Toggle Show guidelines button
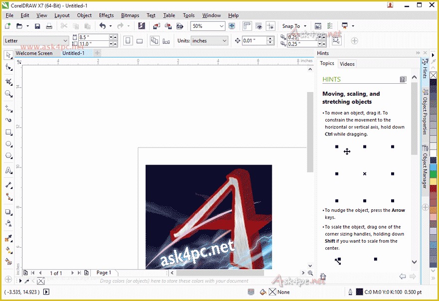This screenshot has width=439, height=301. (x=270, y=26)
